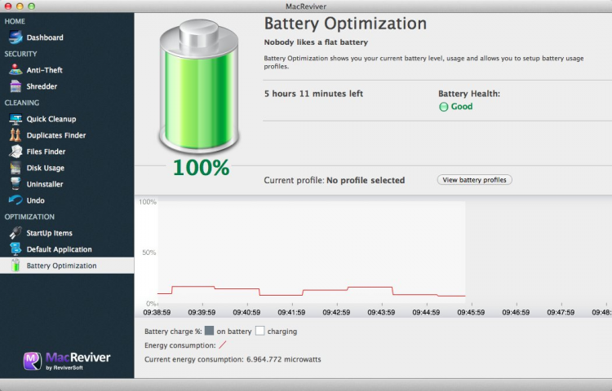Click the Battery Optimization page heading

point(345,24)
